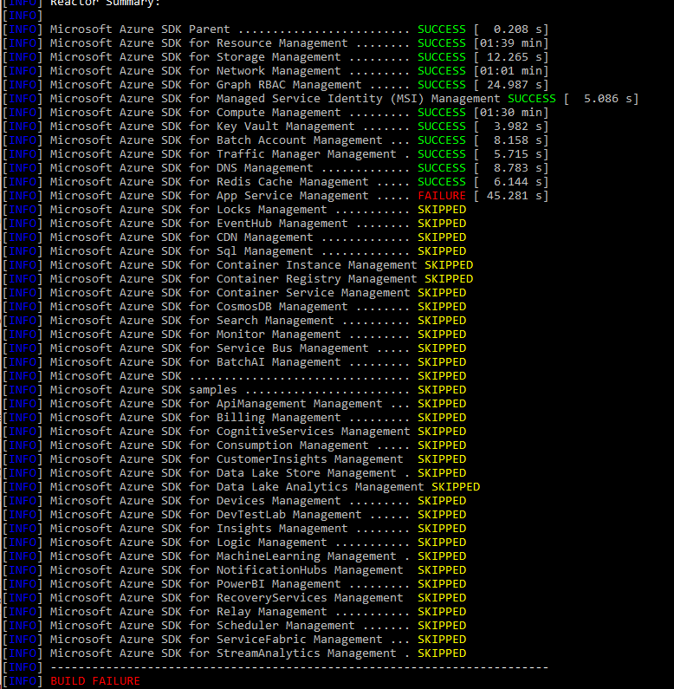Select 'Data Lake Analytics Management' text

click(320, 487)
